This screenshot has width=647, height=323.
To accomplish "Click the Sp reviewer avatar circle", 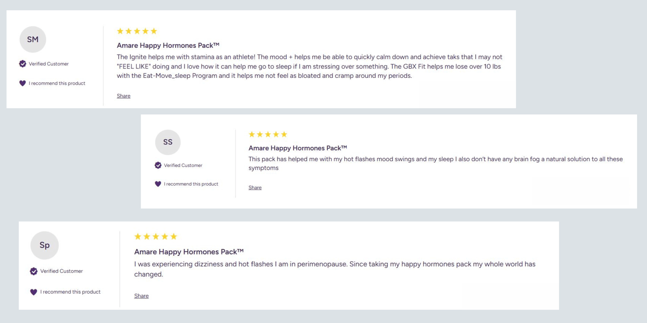I will [44, 245].
